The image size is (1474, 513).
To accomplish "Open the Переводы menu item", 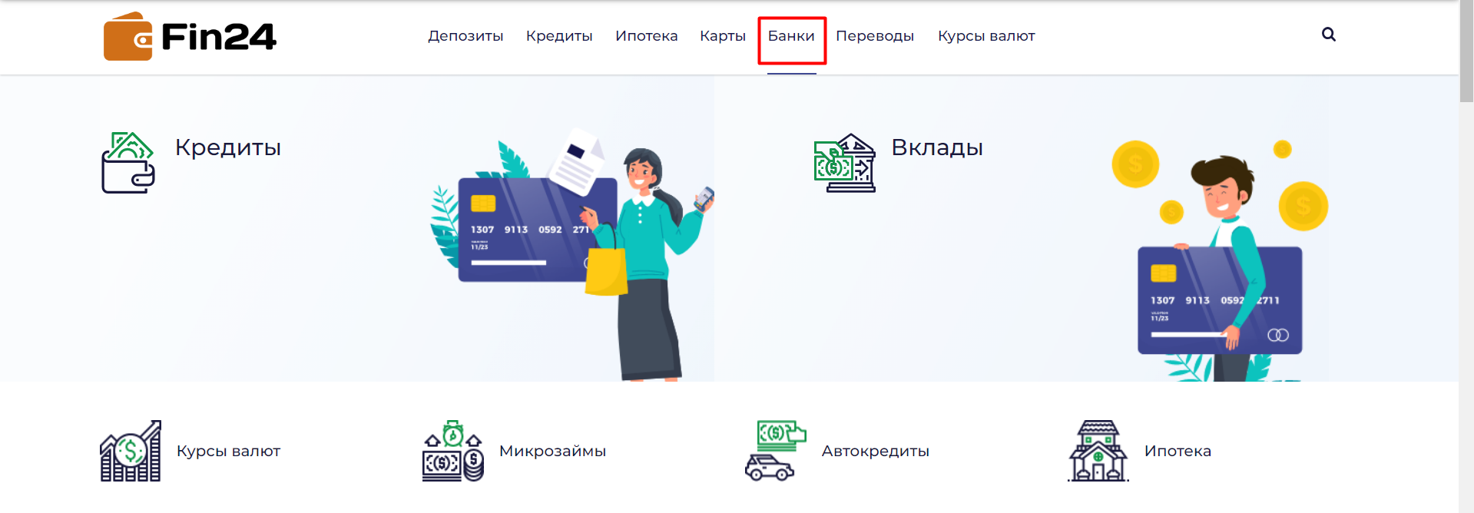I will click(x=875, y=36).
